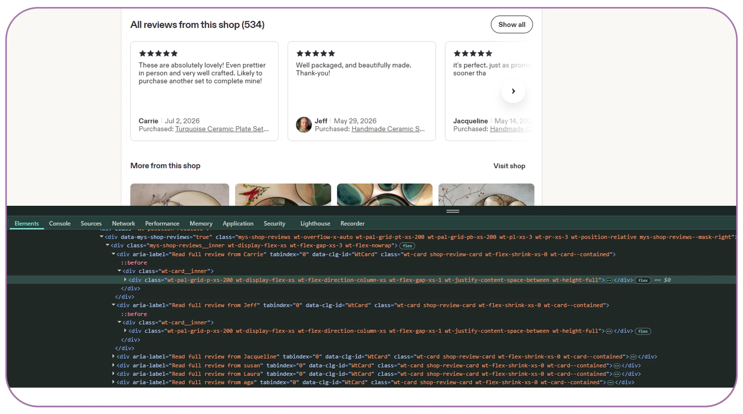The height and width of the screenshot is (414, 743).
Task: Open the first cream plate product thumbnail
Action: 179,194
